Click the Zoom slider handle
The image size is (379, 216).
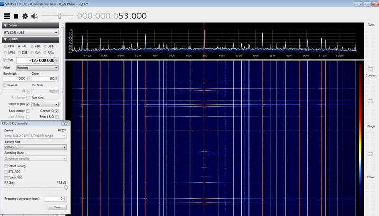[x=370, y=69]
